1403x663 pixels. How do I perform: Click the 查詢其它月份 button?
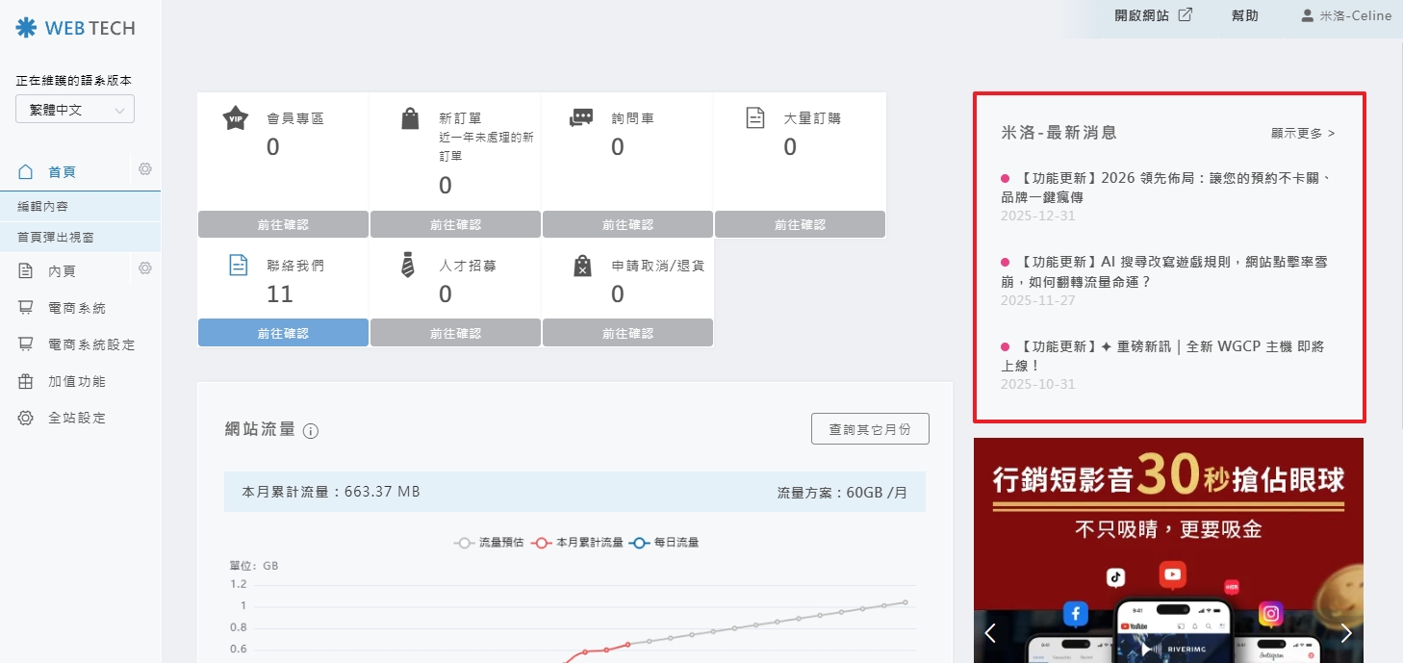click(869, 428)
